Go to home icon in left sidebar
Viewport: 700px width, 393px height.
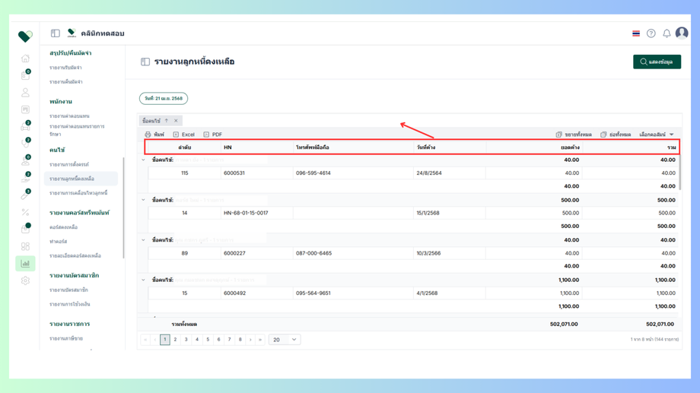click(25, 59)
